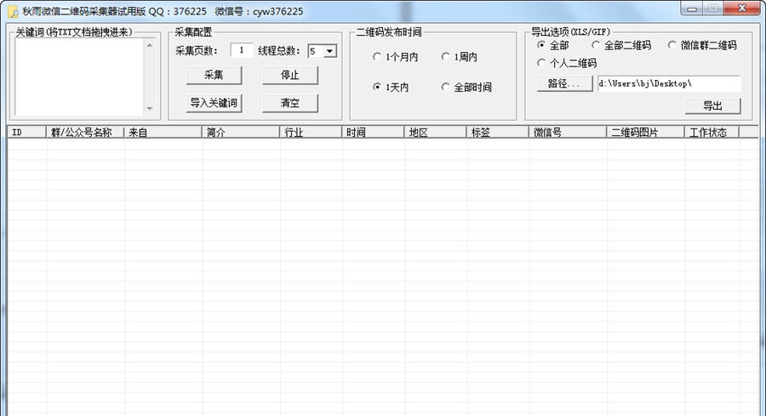
Task: Click the 标签 column header
Action: (497, 132)
